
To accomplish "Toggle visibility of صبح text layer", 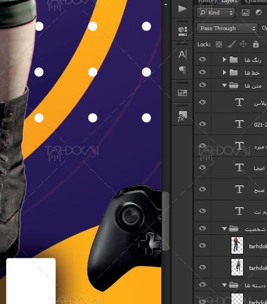I will (202, 189).
